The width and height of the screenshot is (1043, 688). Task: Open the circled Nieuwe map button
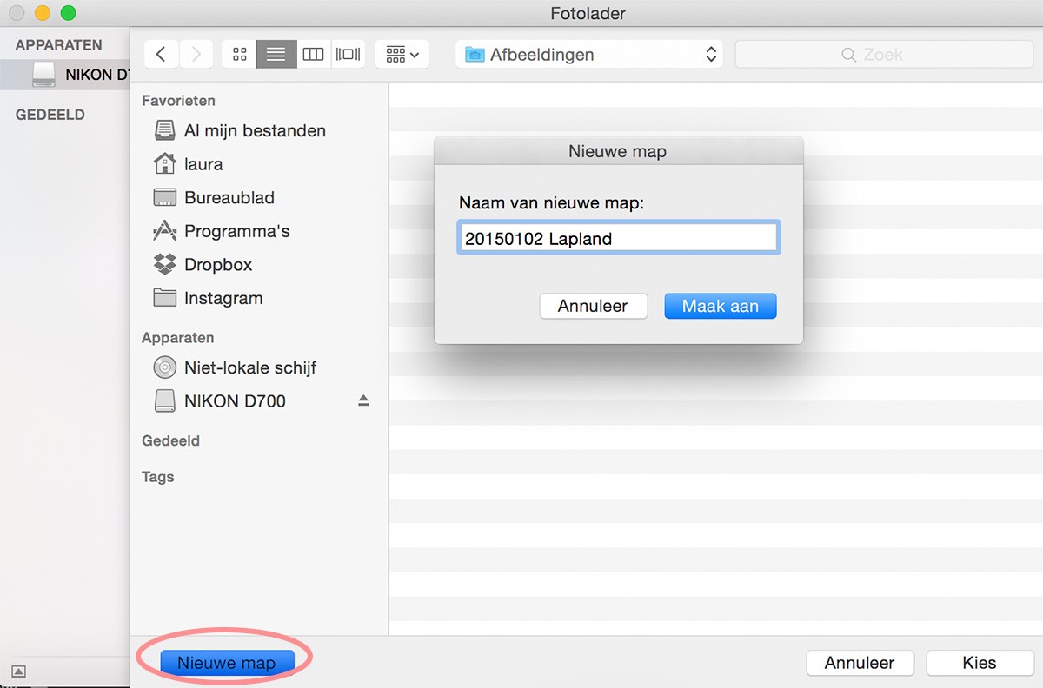pos(225,662)
